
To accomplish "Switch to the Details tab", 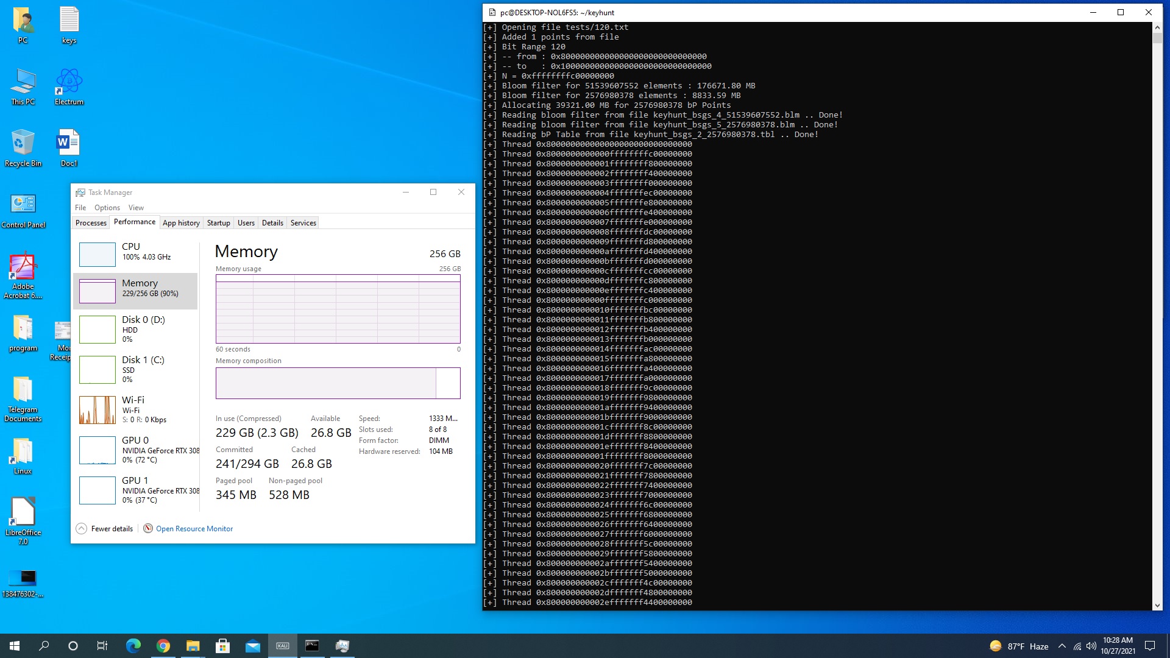I will tap(272, 223).
